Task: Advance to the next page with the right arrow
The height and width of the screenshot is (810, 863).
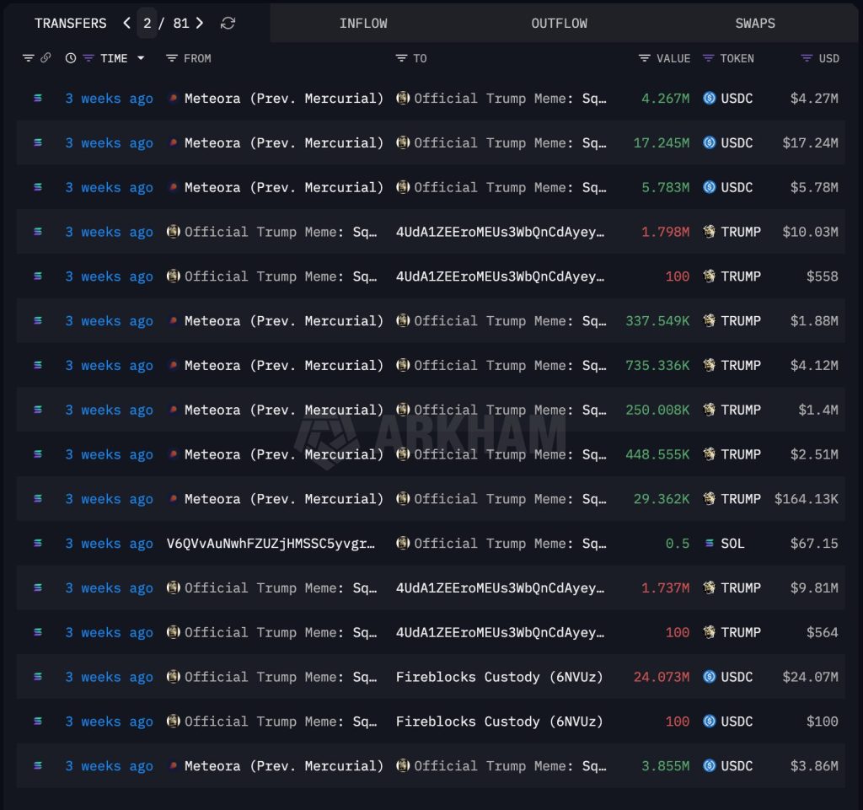Action: click(200, 23)
